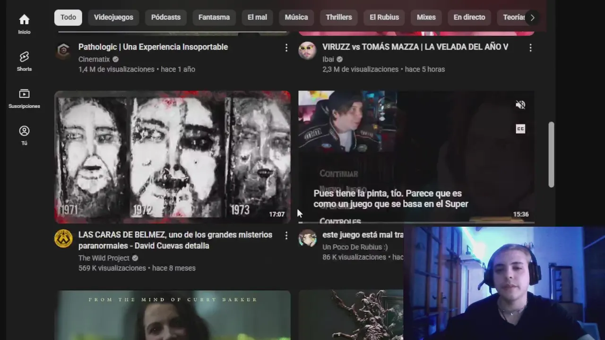605x340 pixels.
Task: Open options menu for VIRUZZ vs TOMÁS MAZZA video
Action: [x=530, y=48]
